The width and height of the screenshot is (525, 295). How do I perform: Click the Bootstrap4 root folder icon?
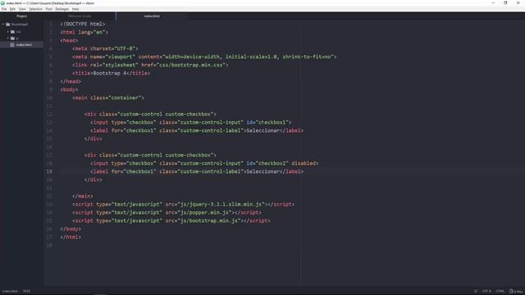(x=7, y=25)
